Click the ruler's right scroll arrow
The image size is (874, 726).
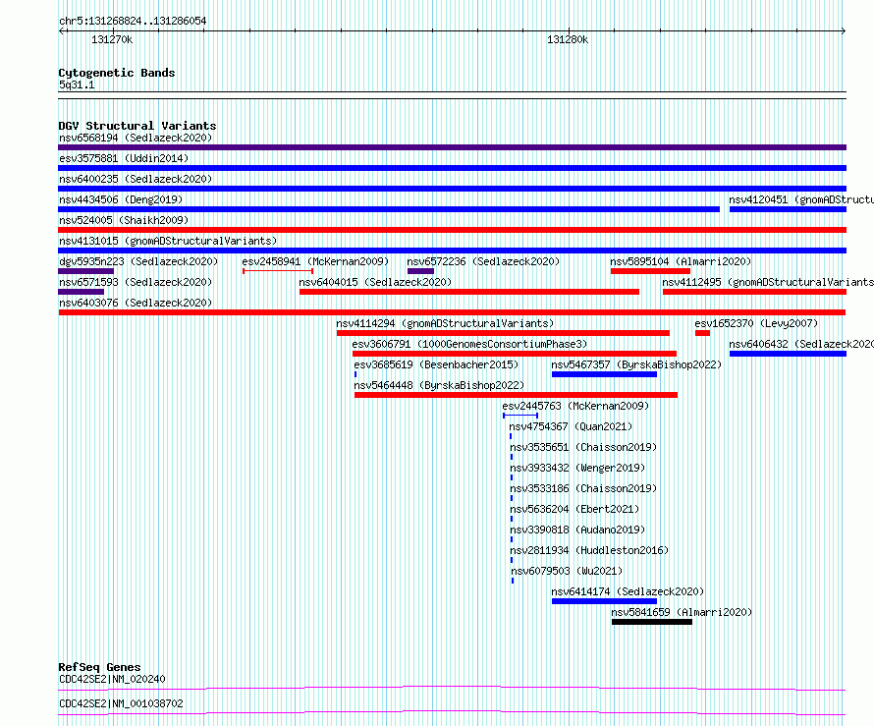pyautogui.click(x=843, y=31)
